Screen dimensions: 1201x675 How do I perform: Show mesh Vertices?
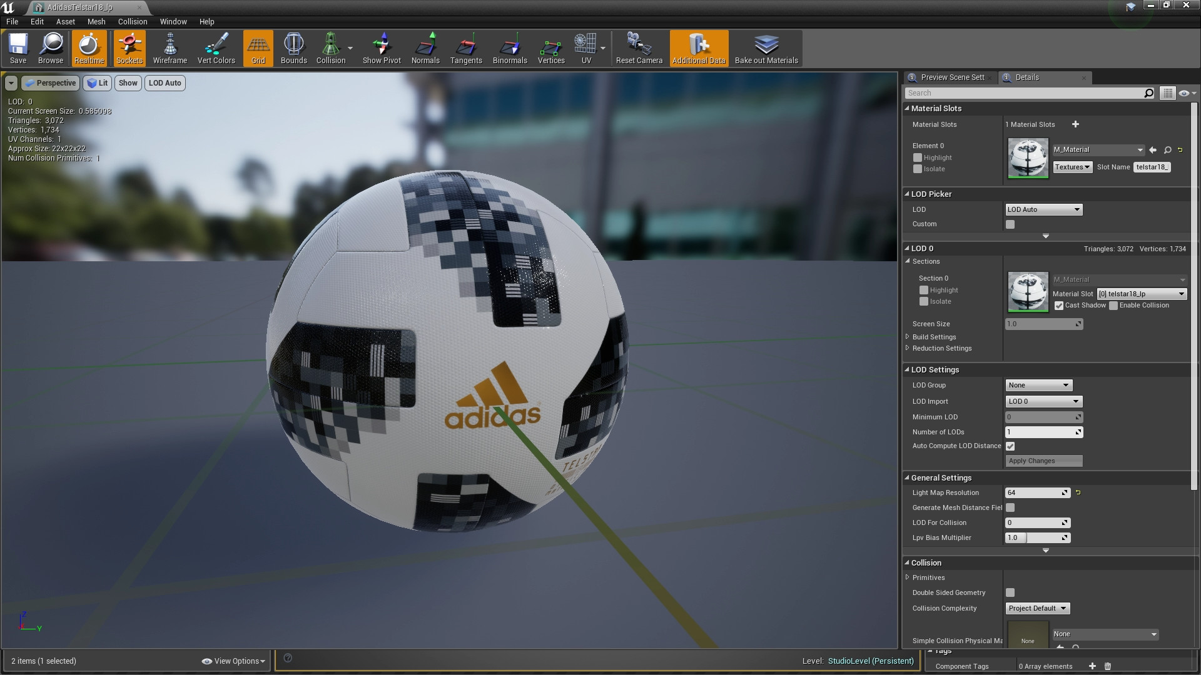click(551, 49)
